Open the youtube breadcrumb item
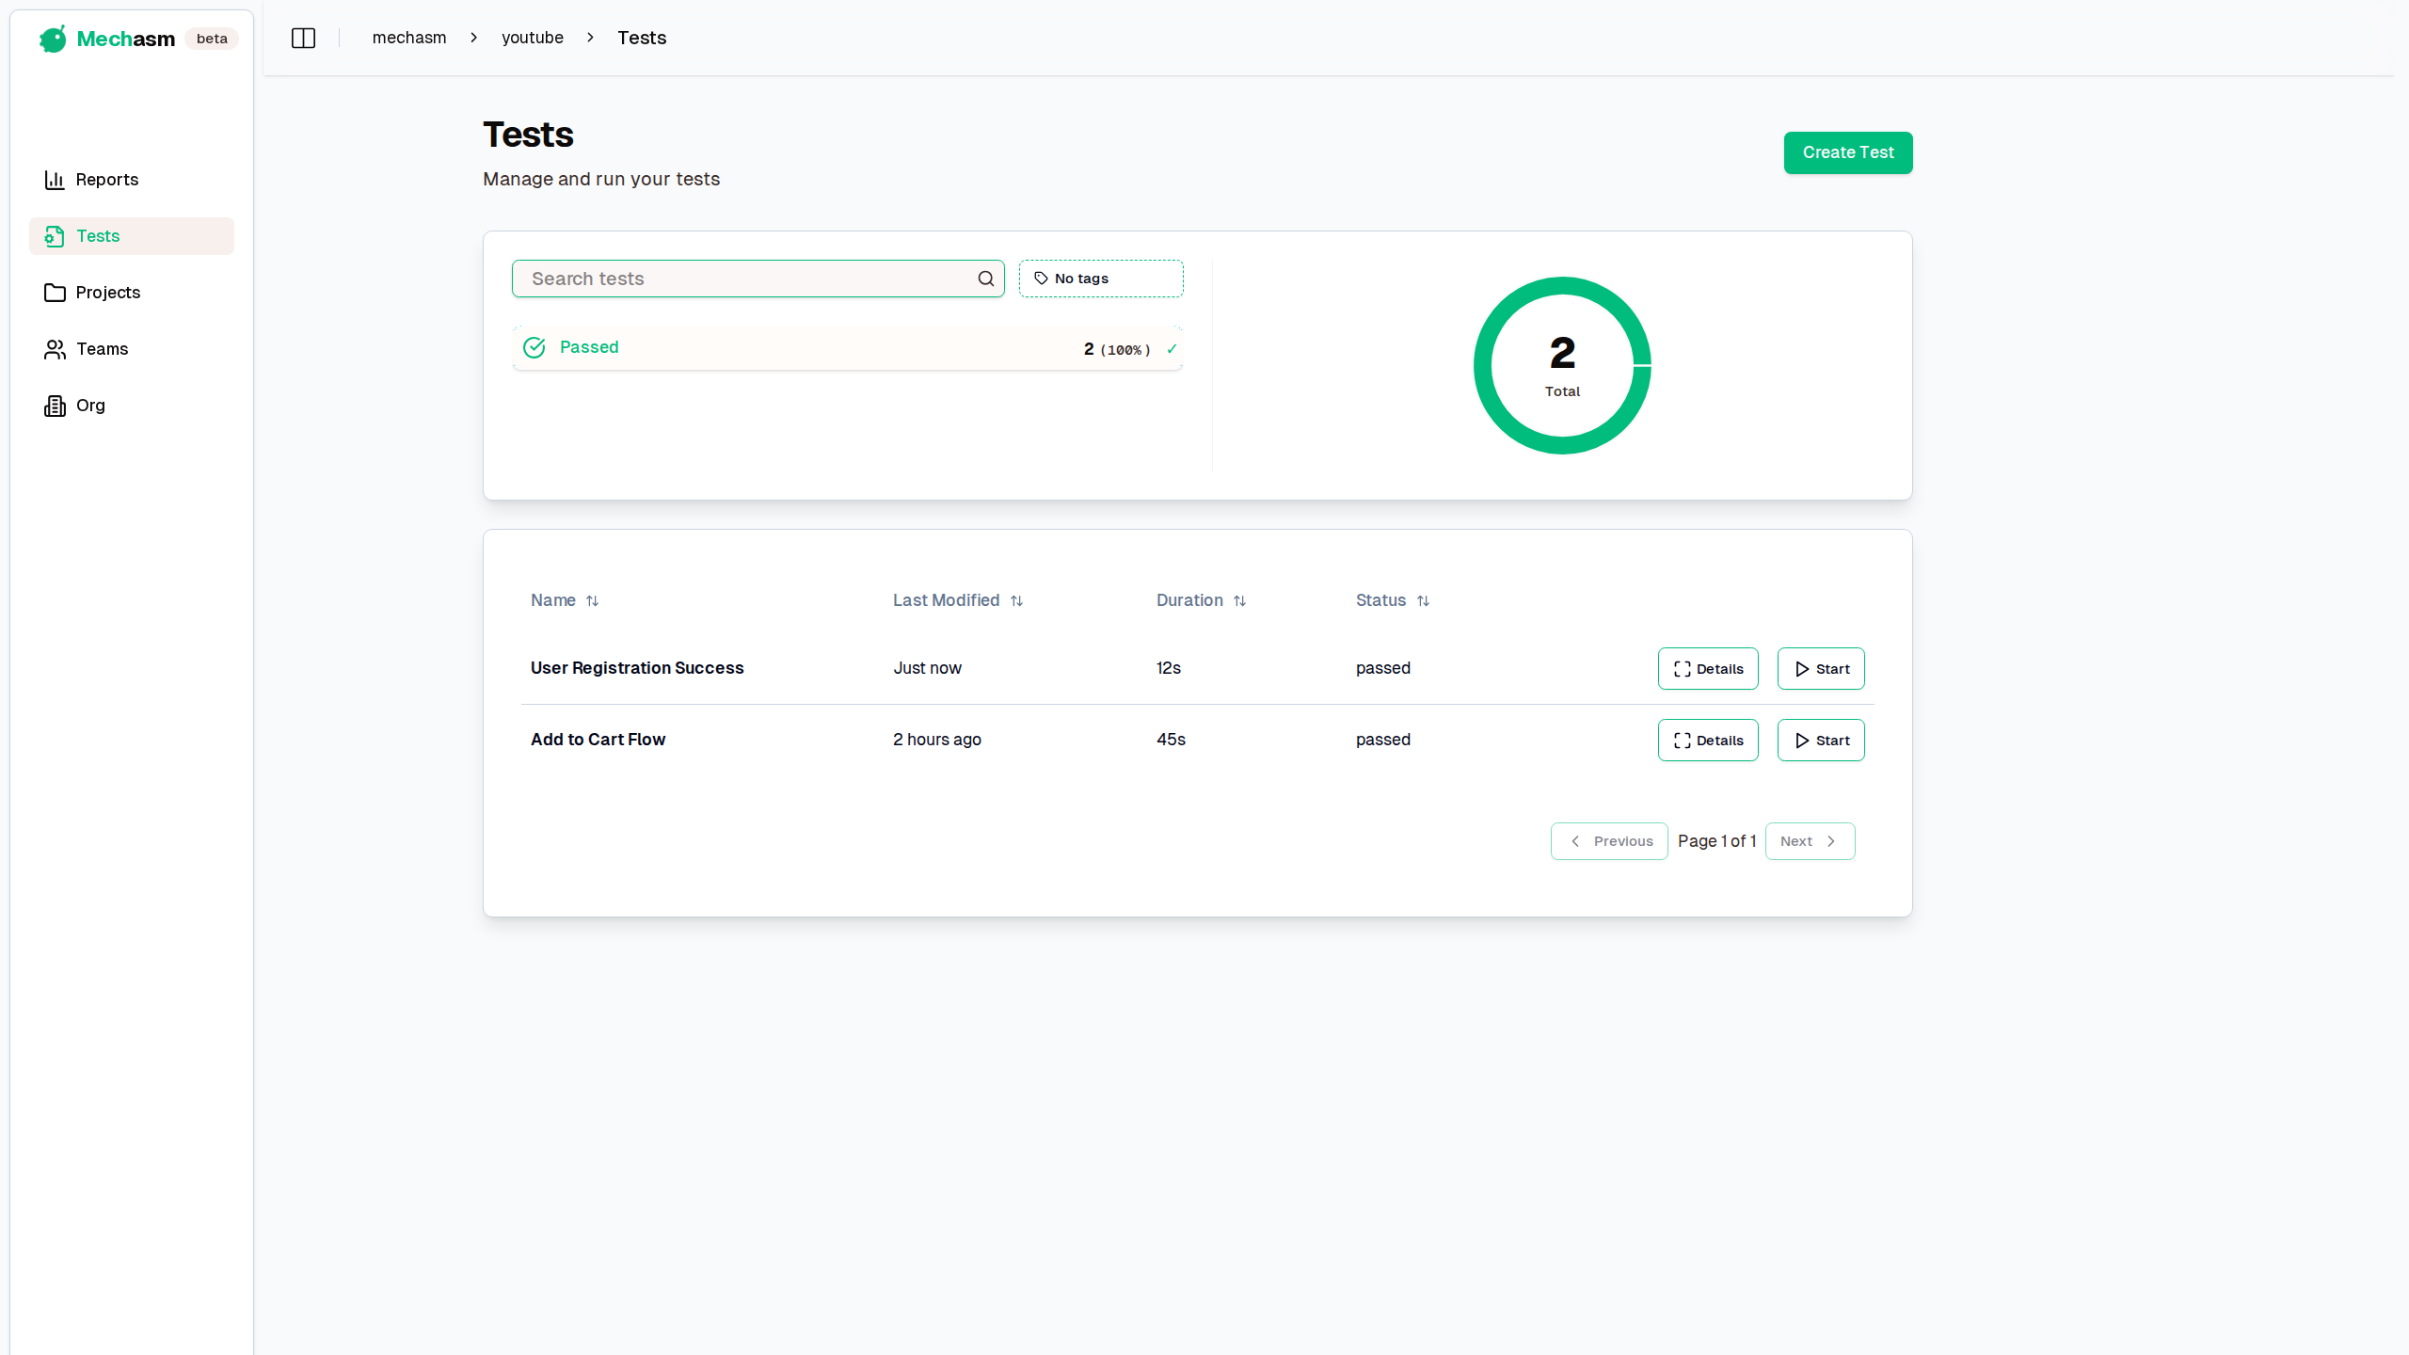 pos(532,38)
